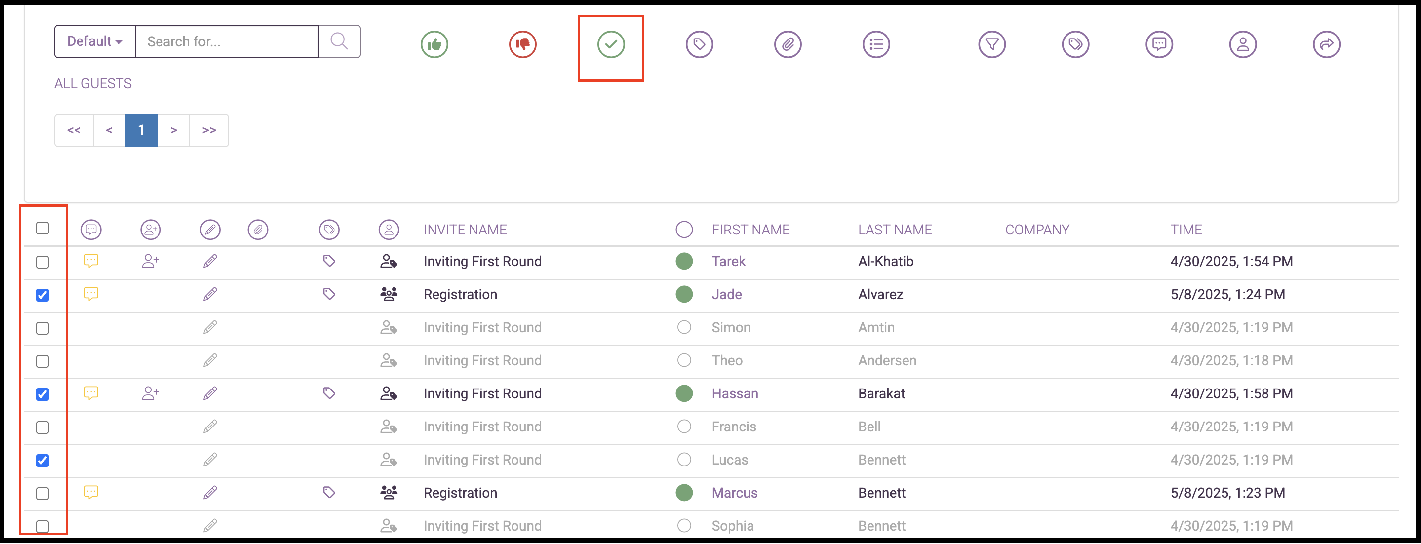Click tag icon in Jade Alvarez row
1421x544 pixels.
coord(329,294)
